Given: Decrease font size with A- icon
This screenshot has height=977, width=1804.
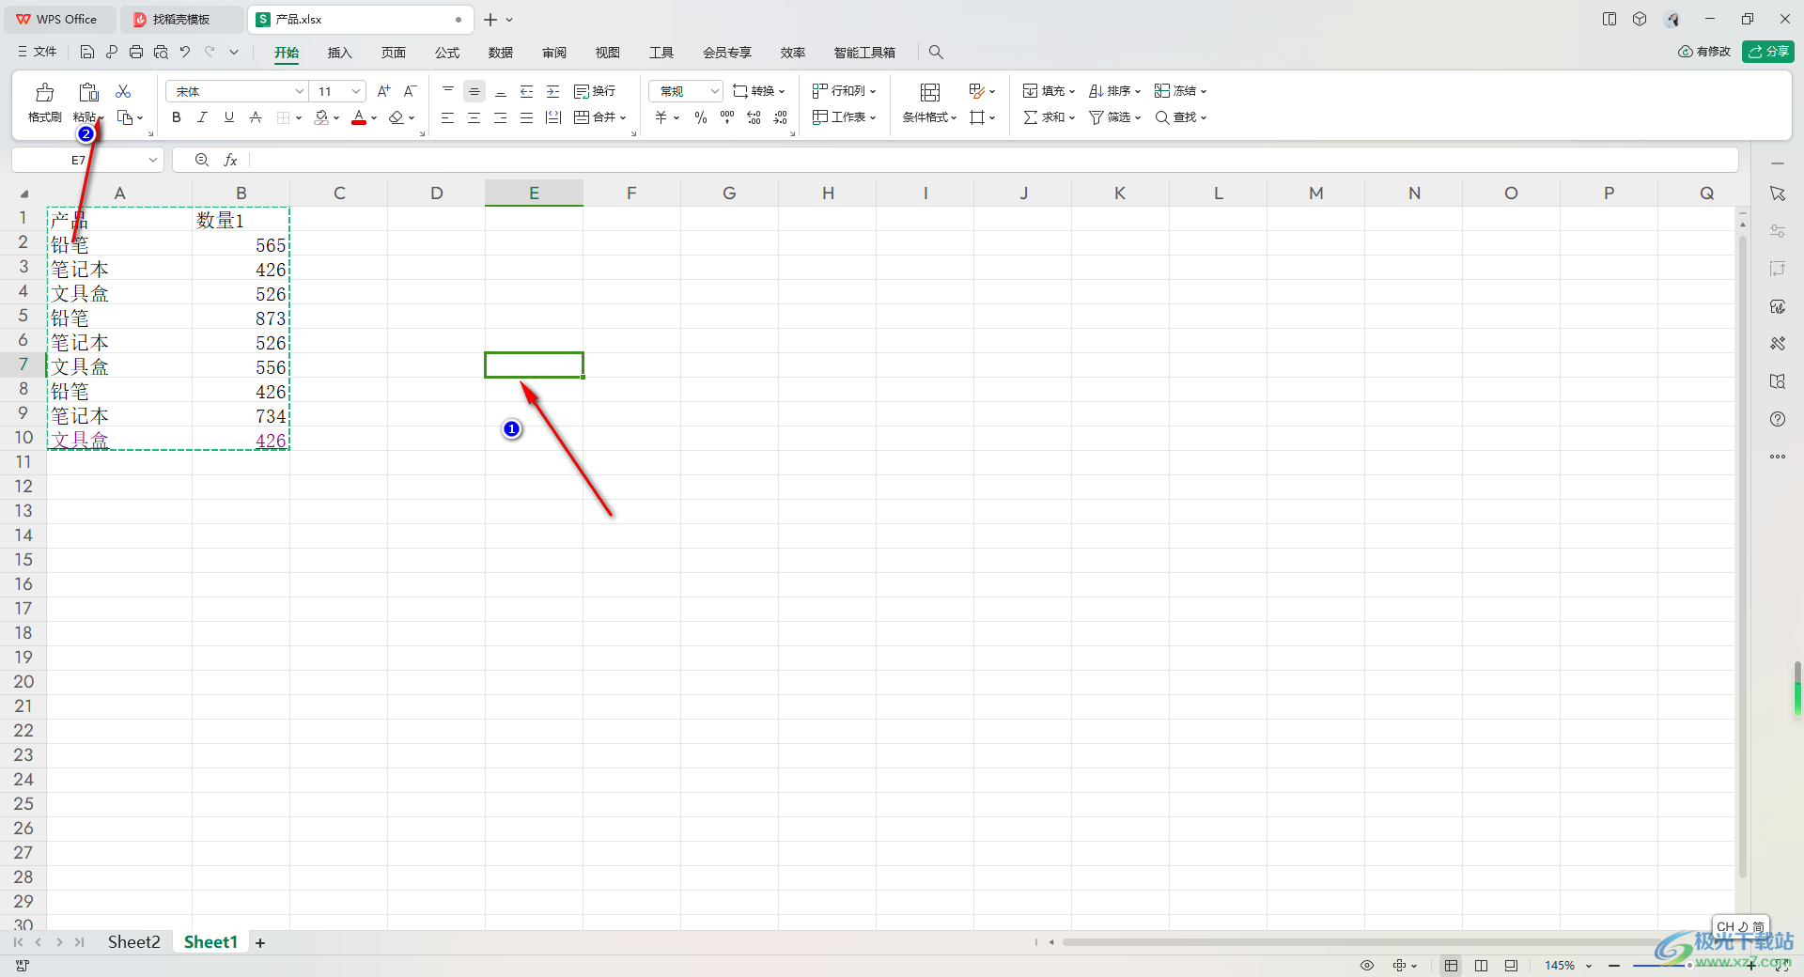Looking at the screenshot, I should (x=410, y=91).
